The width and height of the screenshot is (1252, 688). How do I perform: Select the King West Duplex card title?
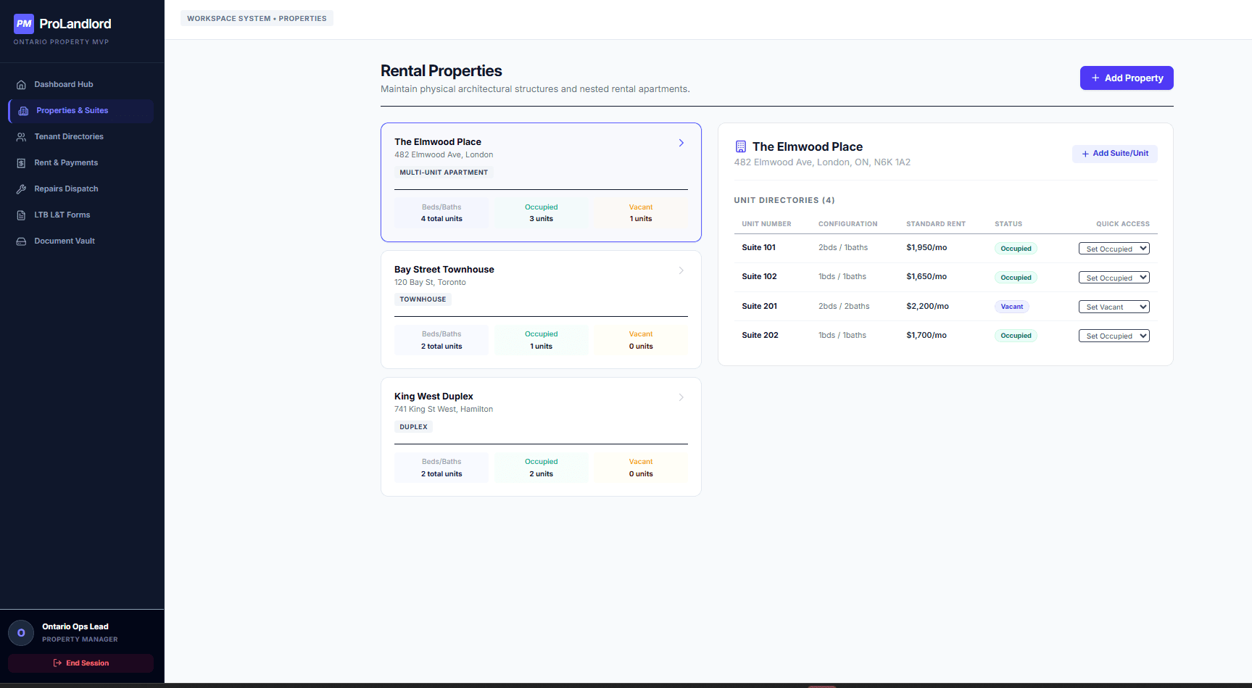pyautogui.click(x=434, y=397)
